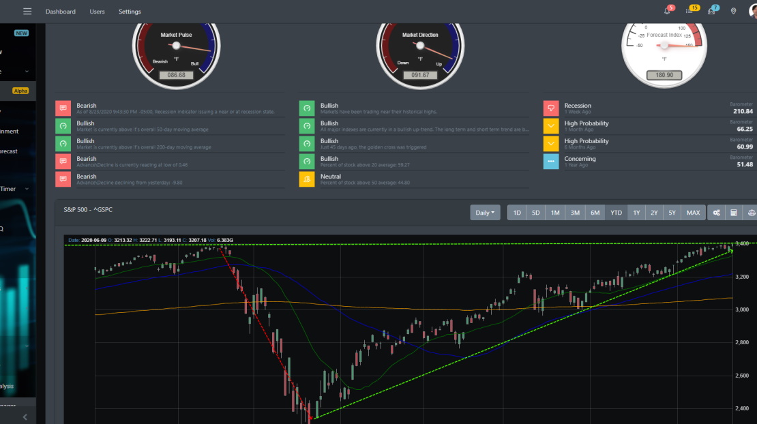The width and height of the screenshot is (757, 424).
Task: Click the Recession barometer value 210.84
Action: point(743,111)
